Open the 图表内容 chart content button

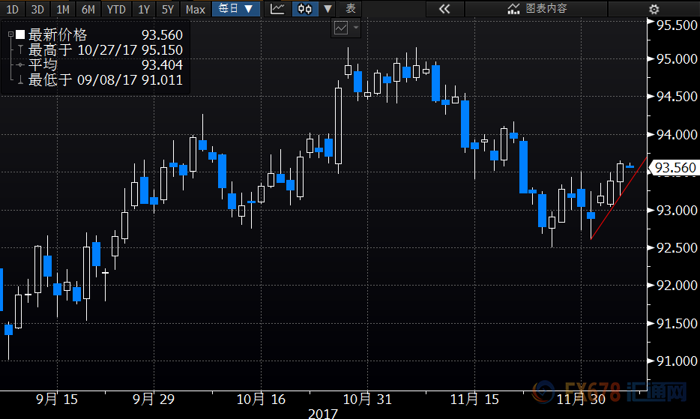[537, 9]
